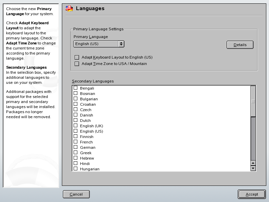Tick the Bulgarian checkbox

click(x=76, y=99)
